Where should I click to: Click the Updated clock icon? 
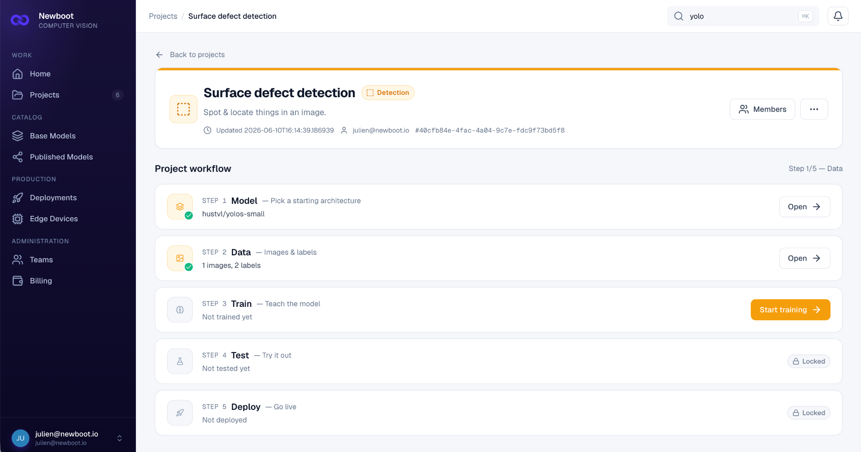(208, 130)
